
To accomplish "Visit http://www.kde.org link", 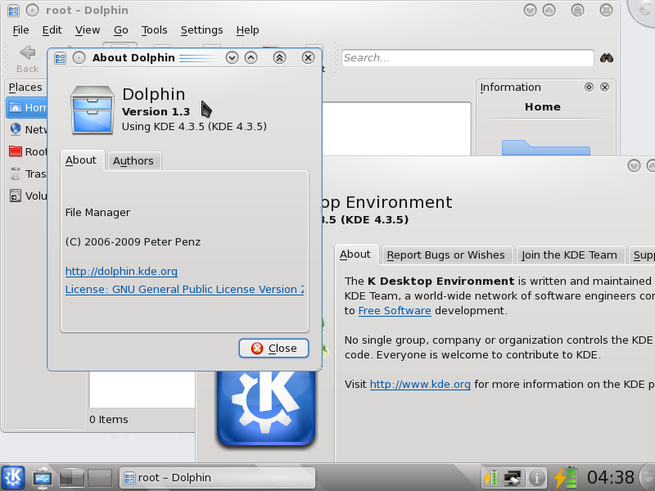I will [x=420, y=384].
